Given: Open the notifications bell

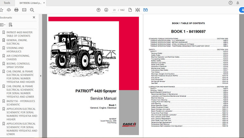Looking at the screenshot, I should pyautogui.click(x=237, y=3).
